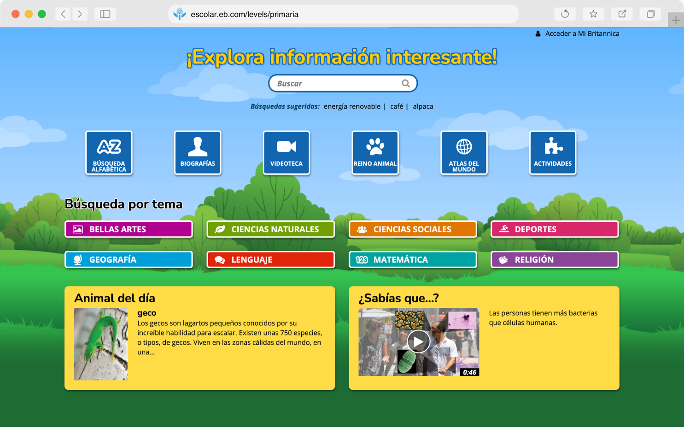Click the magnifying glass search icon

405,83
